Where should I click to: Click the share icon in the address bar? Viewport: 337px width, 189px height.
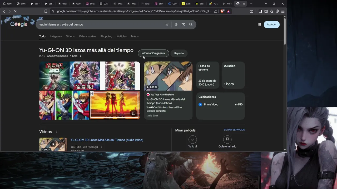click(x=215, y=11)
